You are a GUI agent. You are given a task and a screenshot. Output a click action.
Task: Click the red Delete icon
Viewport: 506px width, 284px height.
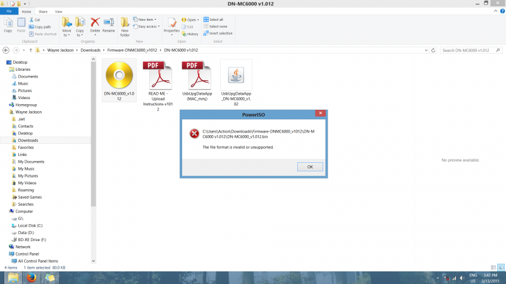[x=95, y=23]
